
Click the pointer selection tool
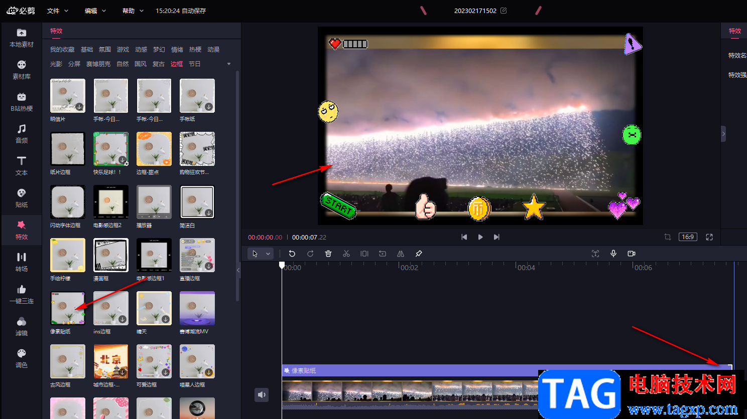(x=255, y=254)
